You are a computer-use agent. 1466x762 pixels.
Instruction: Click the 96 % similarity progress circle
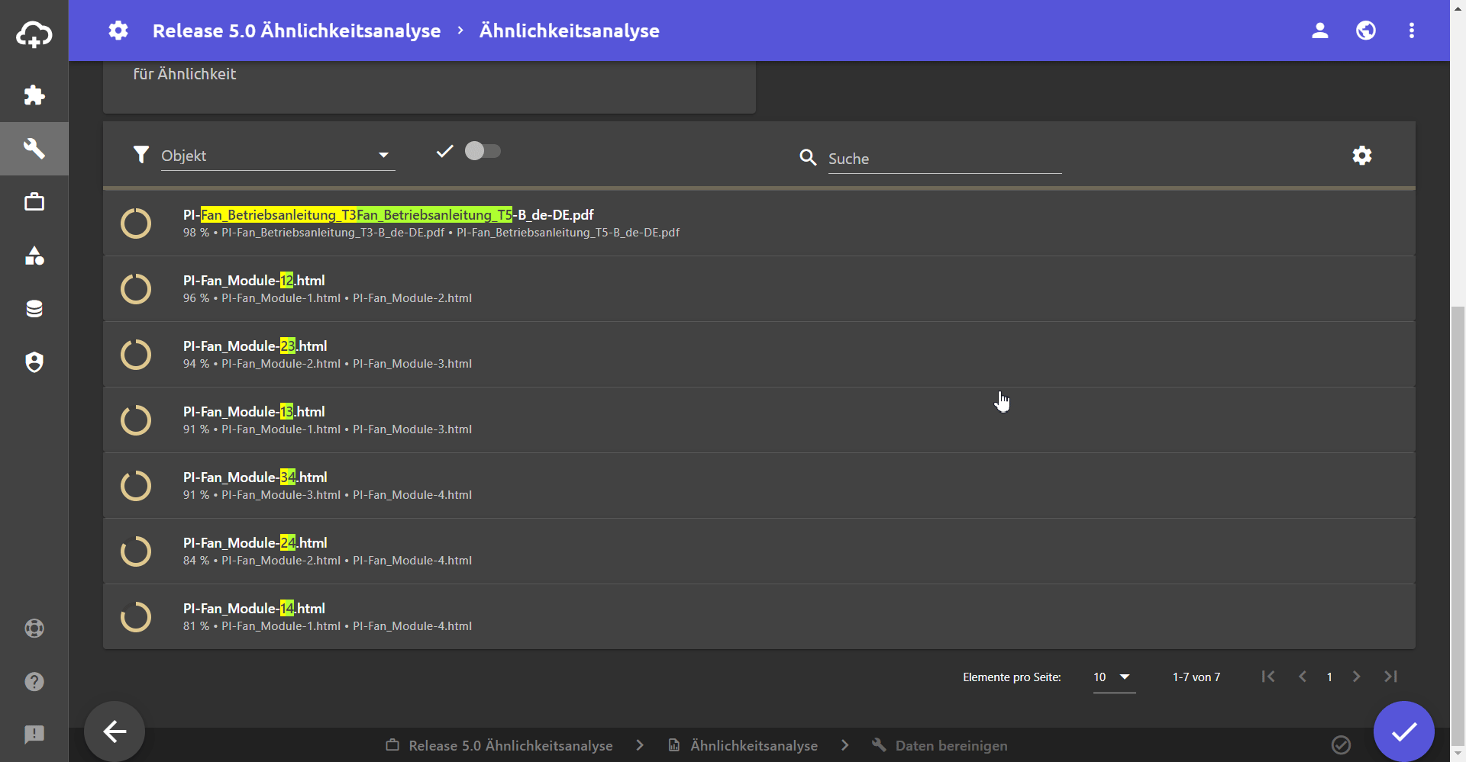136,289
